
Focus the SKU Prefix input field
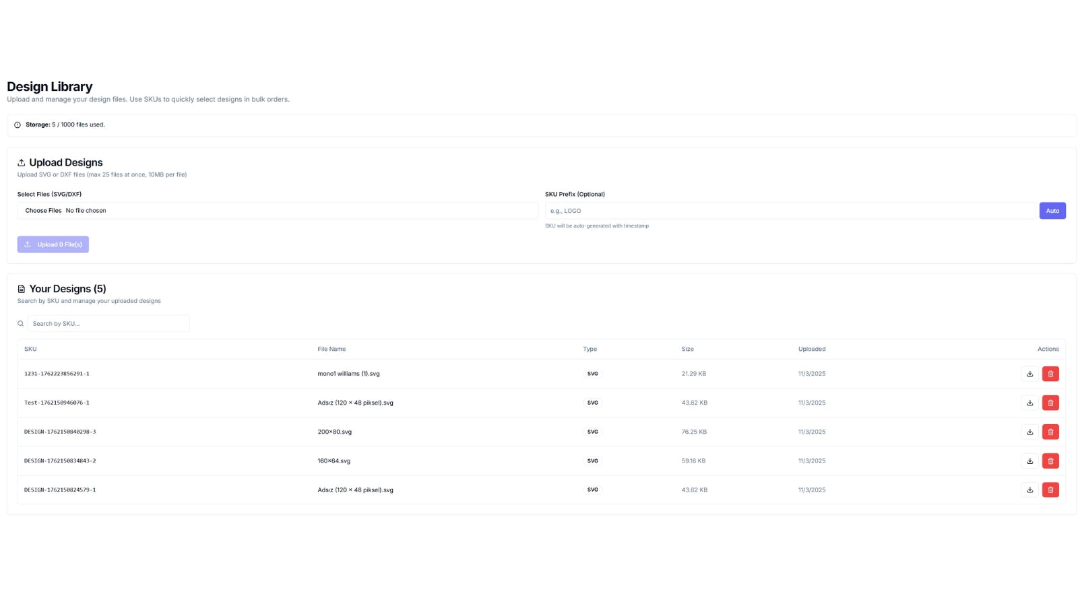point(790,211)
